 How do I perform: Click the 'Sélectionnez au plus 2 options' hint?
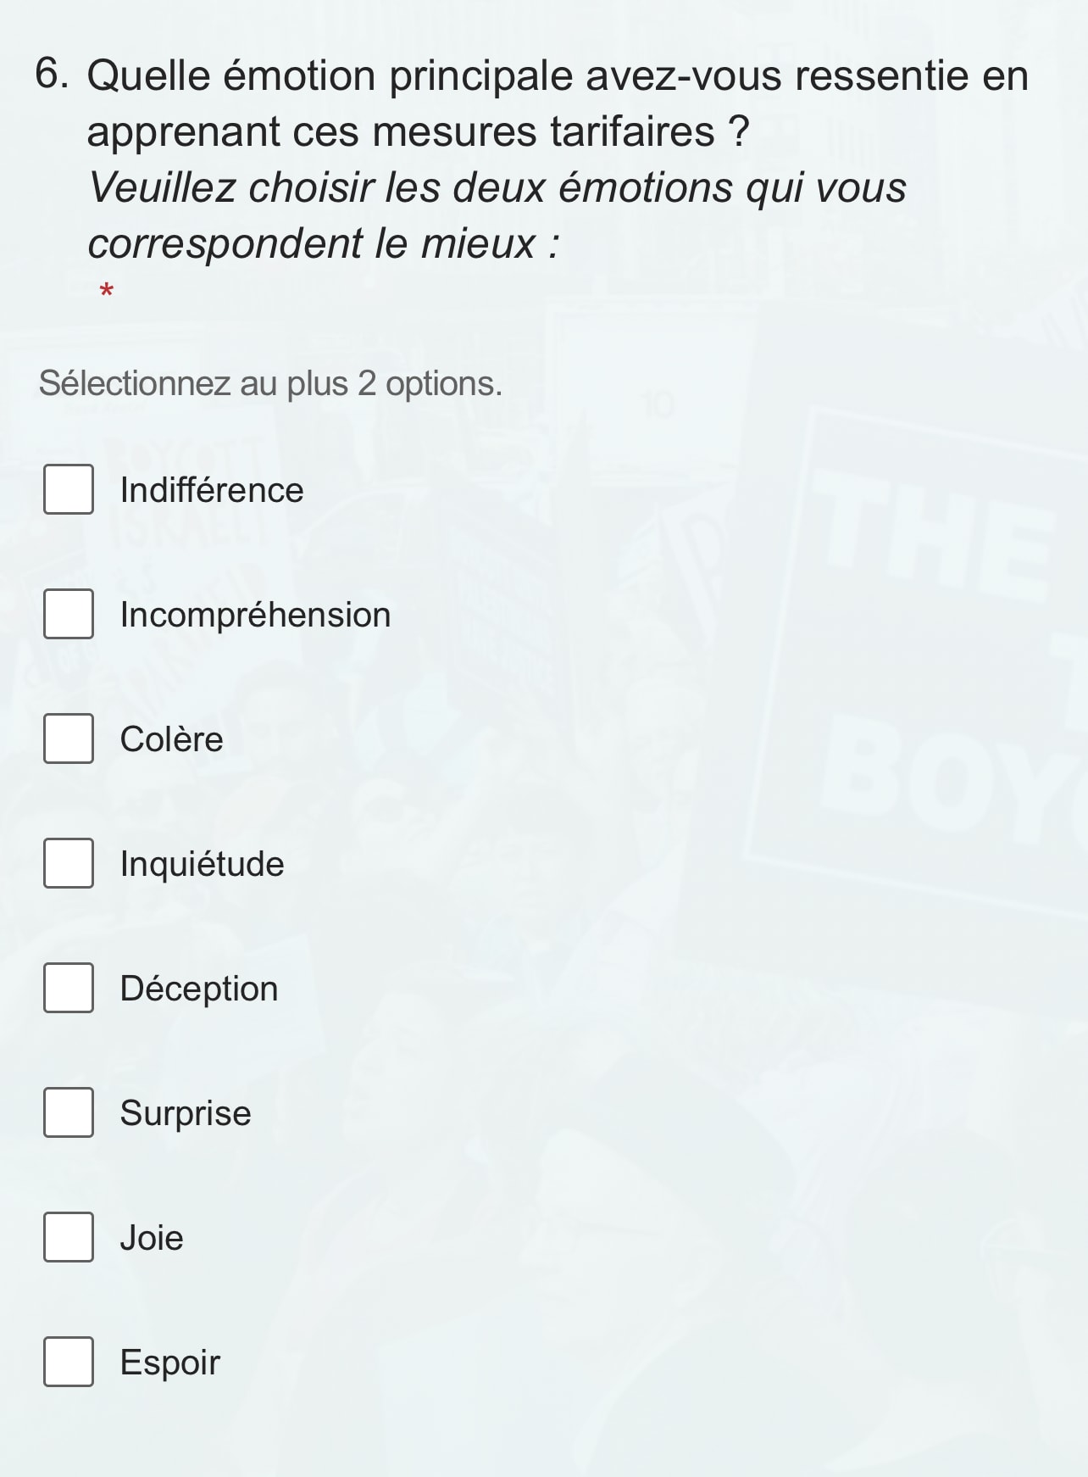[x=270, y=383]
